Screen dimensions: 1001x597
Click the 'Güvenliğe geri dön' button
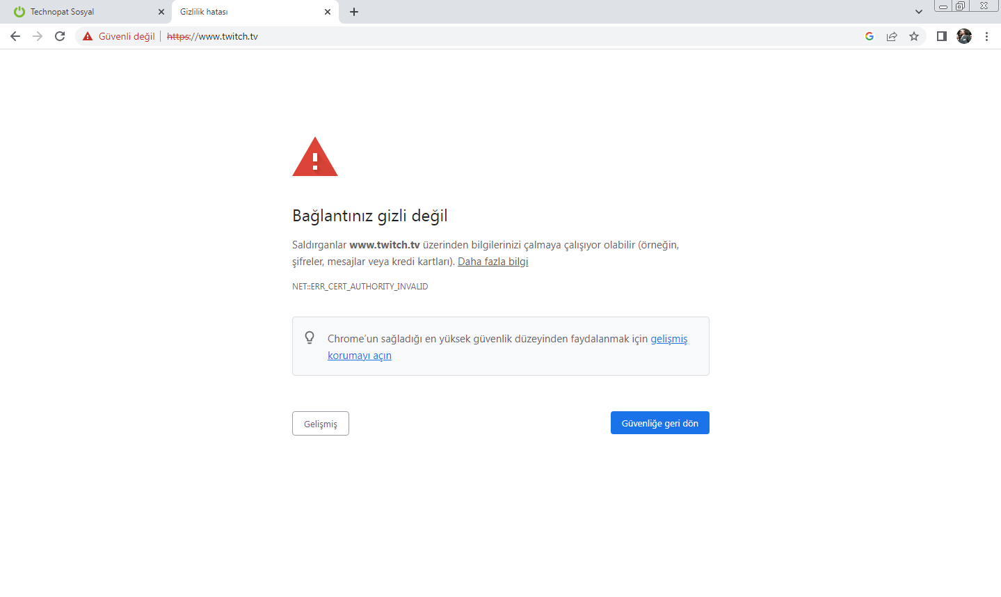(x=660, y=423)
